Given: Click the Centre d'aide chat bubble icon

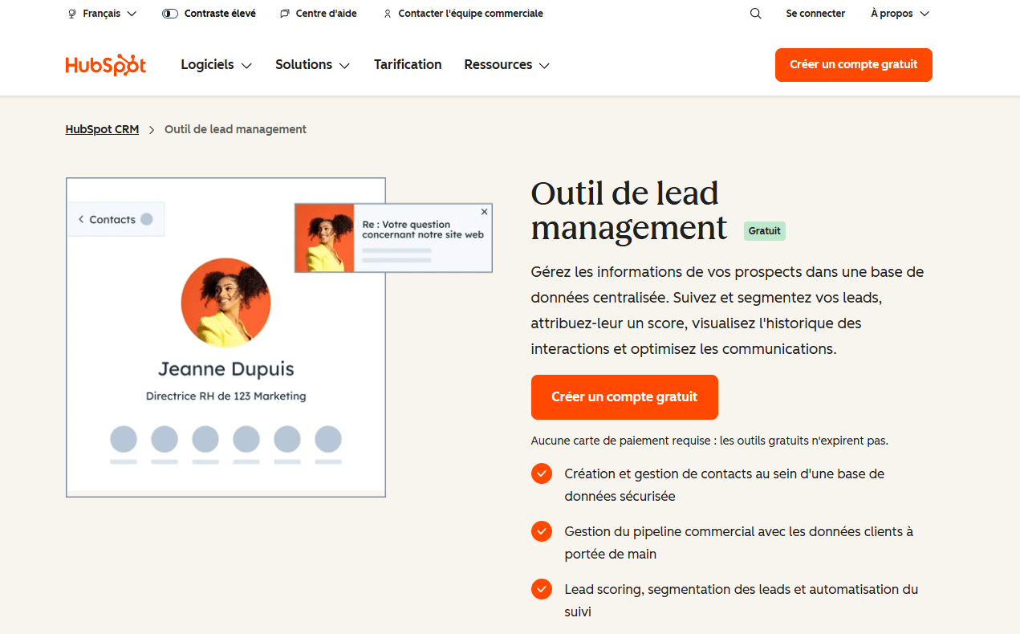Looking at the screenshot, I should [284, 14].
